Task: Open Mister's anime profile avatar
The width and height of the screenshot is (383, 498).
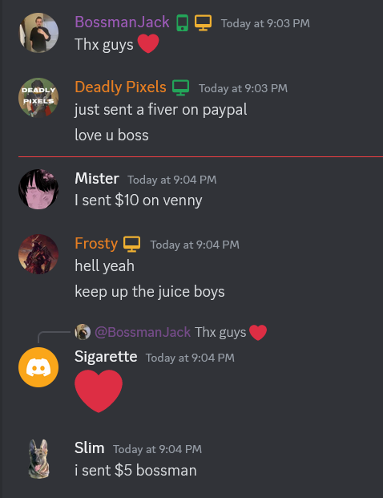Action: 38,189
